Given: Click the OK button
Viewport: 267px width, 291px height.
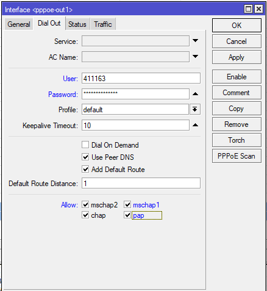Looking at the screenshot, I should tap(237, 26).
